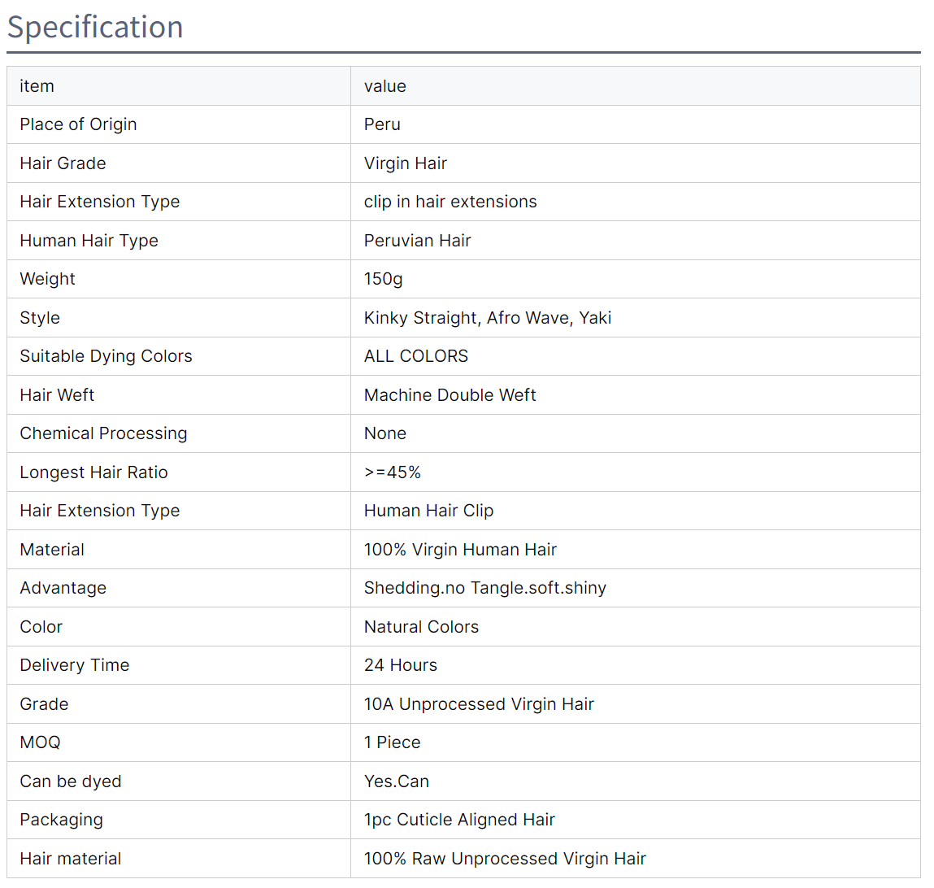
Task: Select the 'Grade' label
Action: coord(44,704)
